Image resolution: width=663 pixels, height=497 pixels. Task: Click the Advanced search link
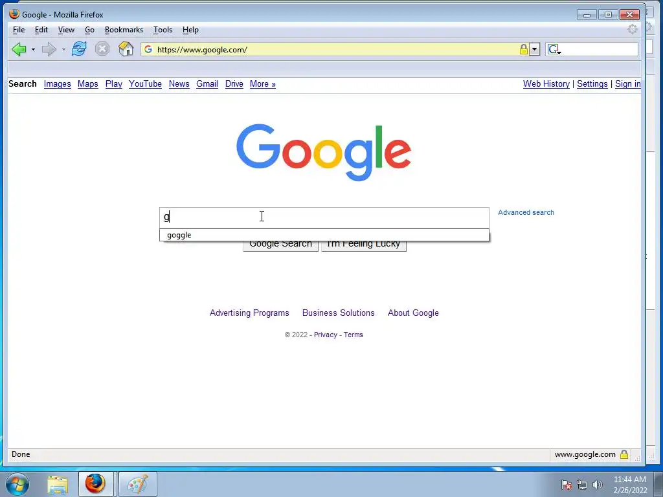[x=526, y=212]
